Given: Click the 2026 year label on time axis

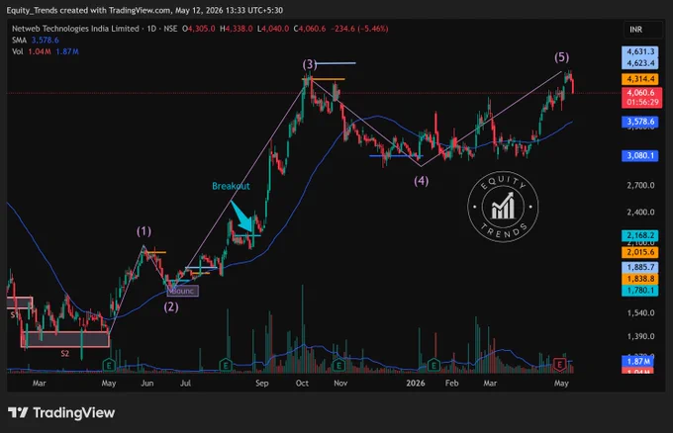Looking at the screenshot, I should (416, 384).
